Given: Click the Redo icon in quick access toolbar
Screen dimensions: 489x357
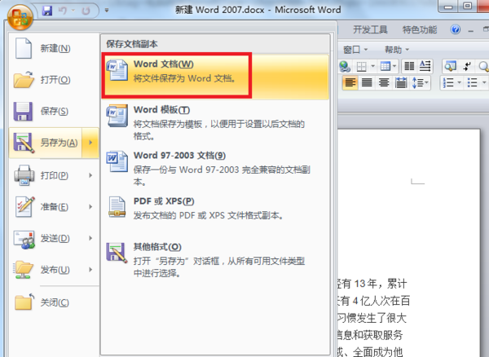Looking at the screenshot, I should pyautogui.click(x=86, y=11).
